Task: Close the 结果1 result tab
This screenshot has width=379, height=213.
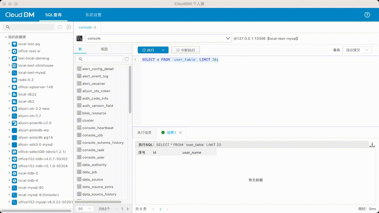Action: 180,133
